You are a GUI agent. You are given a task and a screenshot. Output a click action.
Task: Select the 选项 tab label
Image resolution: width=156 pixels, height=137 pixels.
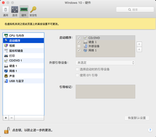click(15, 15)
